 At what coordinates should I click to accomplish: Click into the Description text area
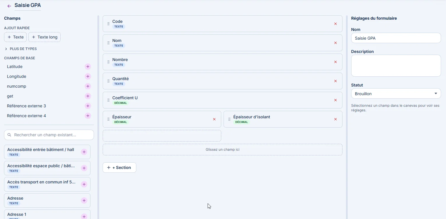(x=396, y=66)
